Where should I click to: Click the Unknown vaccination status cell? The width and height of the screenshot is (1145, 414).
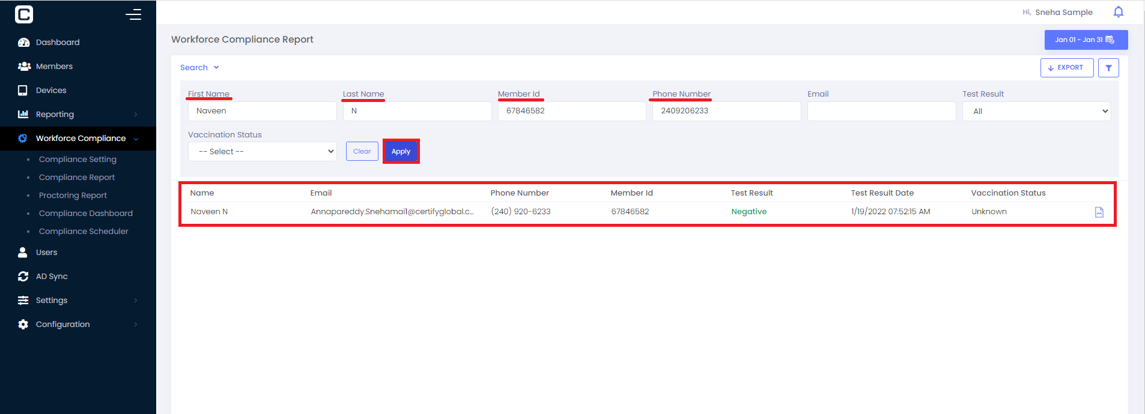(x=989, y=212)
